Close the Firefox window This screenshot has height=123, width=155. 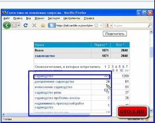[150, 13]
